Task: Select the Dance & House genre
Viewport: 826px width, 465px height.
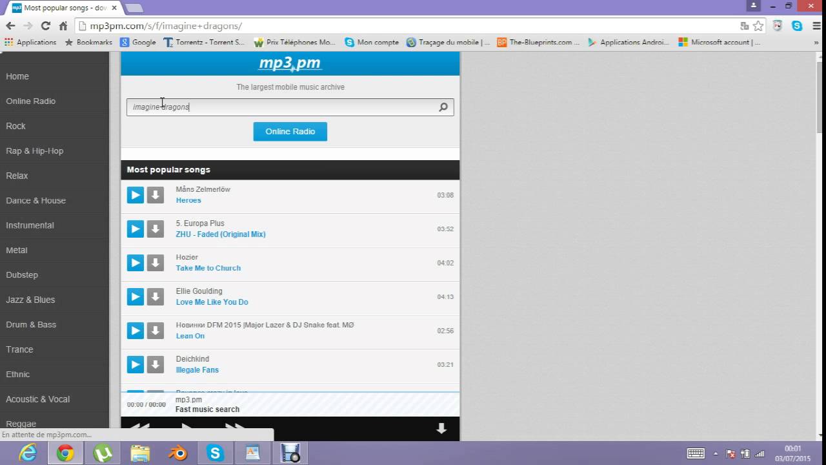Action: pyautogui.click(x=36, y=200)
